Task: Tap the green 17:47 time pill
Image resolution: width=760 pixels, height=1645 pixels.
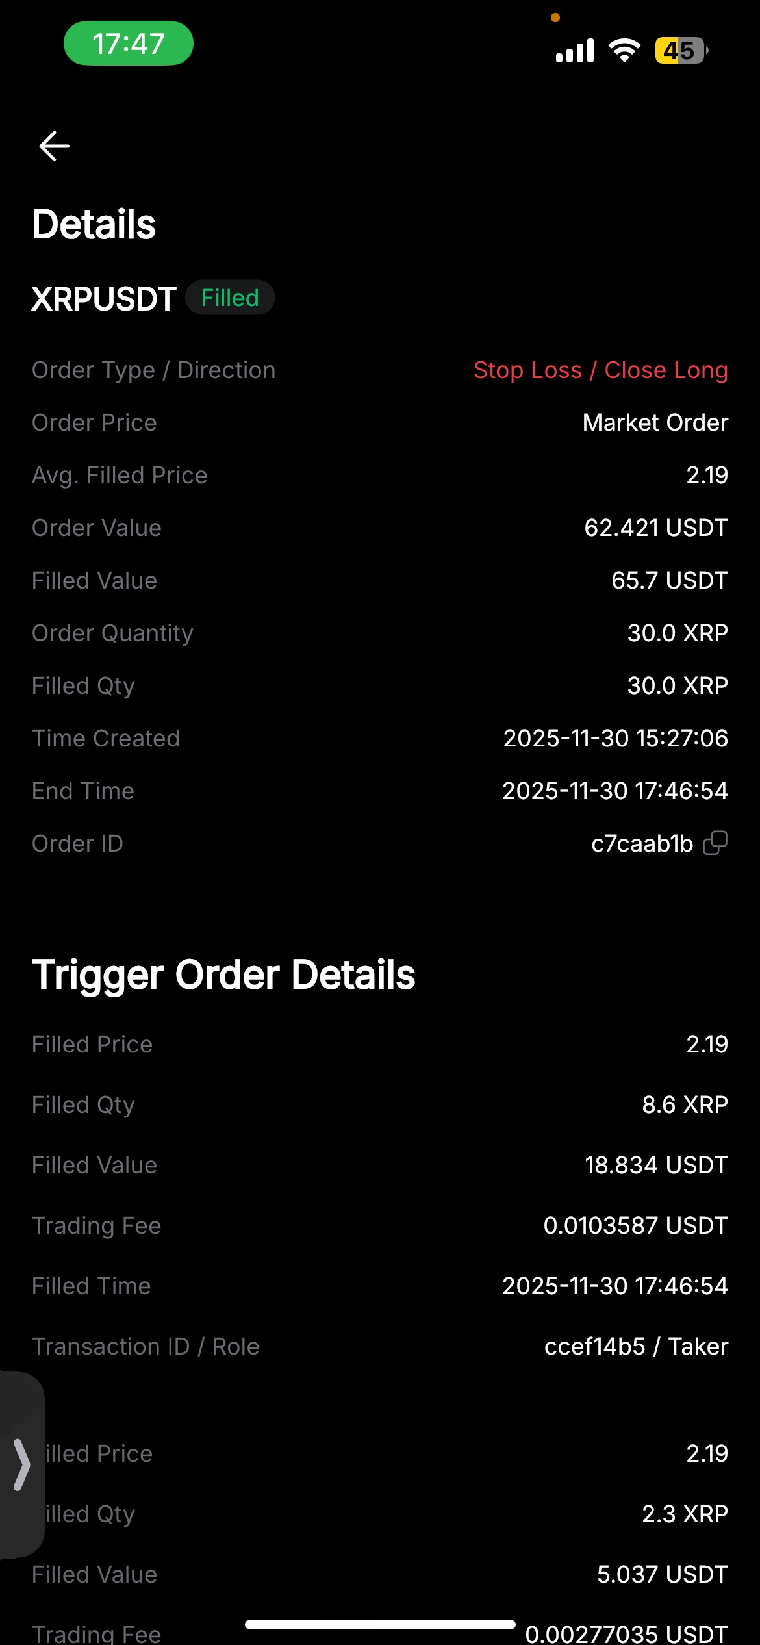Action: point(129,44)
